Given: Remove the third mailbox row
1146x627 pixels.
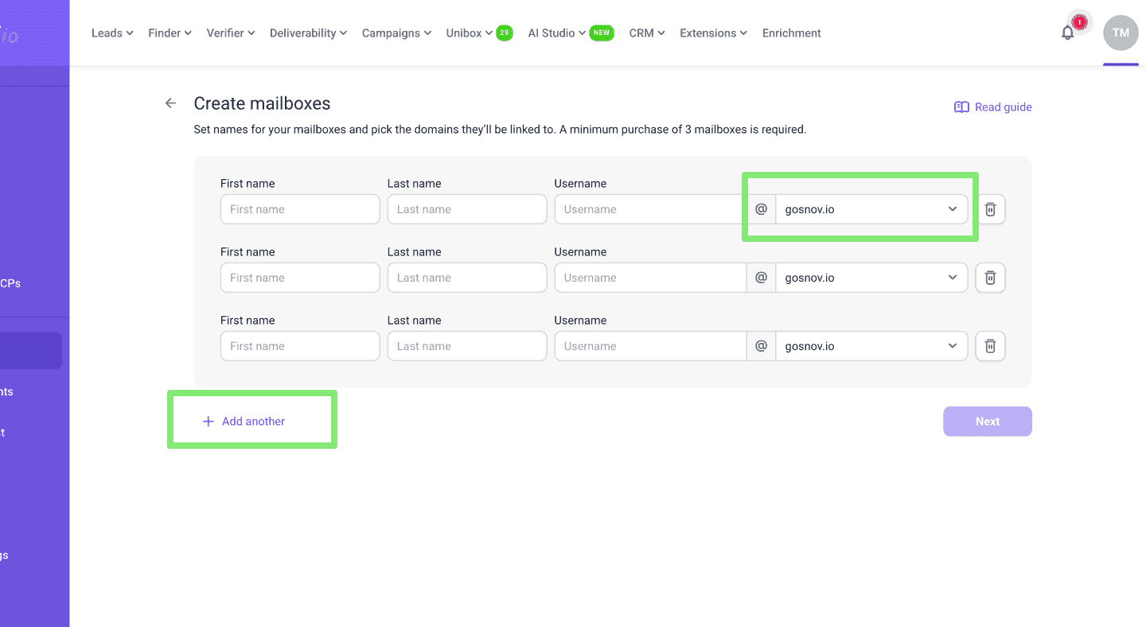Looking at the screenshot, I should pyautogui.click(x=990, y=346).
